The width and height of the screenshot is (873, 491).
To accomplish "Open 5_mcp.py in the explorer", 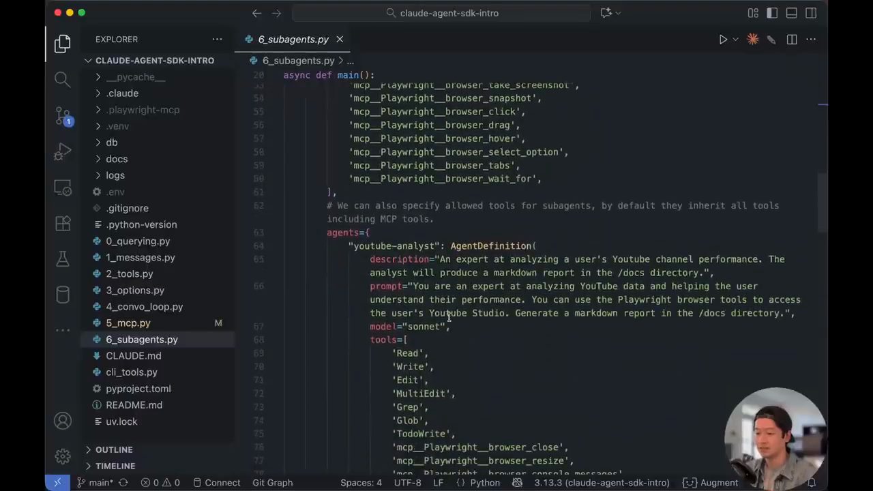I will [128, 323].
